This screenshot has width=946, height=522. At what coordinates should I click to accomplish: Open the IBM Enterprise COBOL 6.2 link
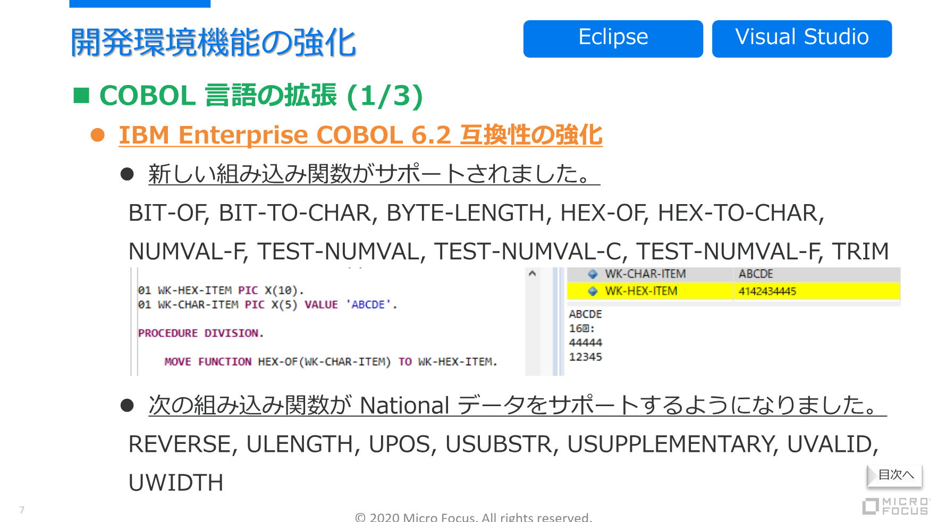click(x=360, y=135)
